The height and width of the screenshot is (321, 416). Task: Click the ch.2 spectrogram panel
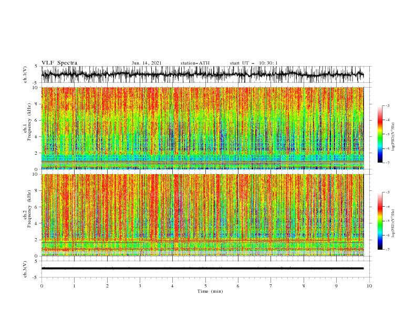(x=203, y=215)
